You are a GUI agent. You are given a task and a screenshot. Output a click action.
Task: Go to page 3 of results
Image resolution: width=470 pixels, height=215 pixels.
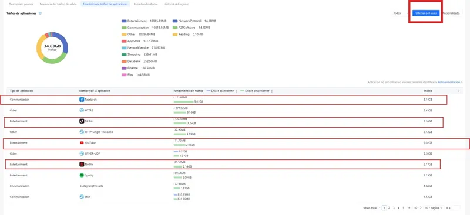394,207
